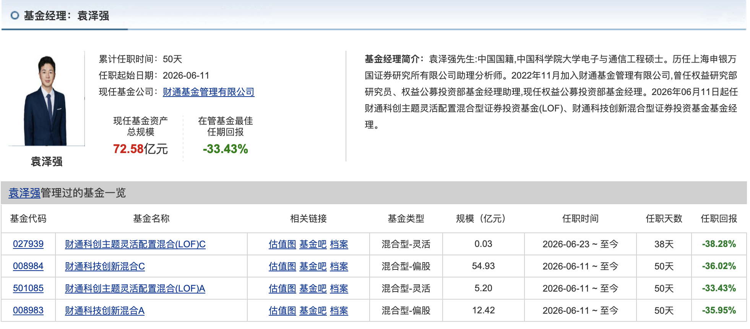Image resolution: width=750 pixels, height=329 pixels.
Task: Open fund code 008984
Action: coord(28,266)
